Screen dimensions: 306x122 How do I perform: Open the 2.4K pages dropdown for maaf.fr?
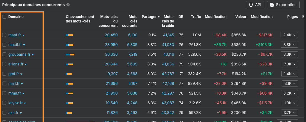pyautogui.click(x=289, y=35)
